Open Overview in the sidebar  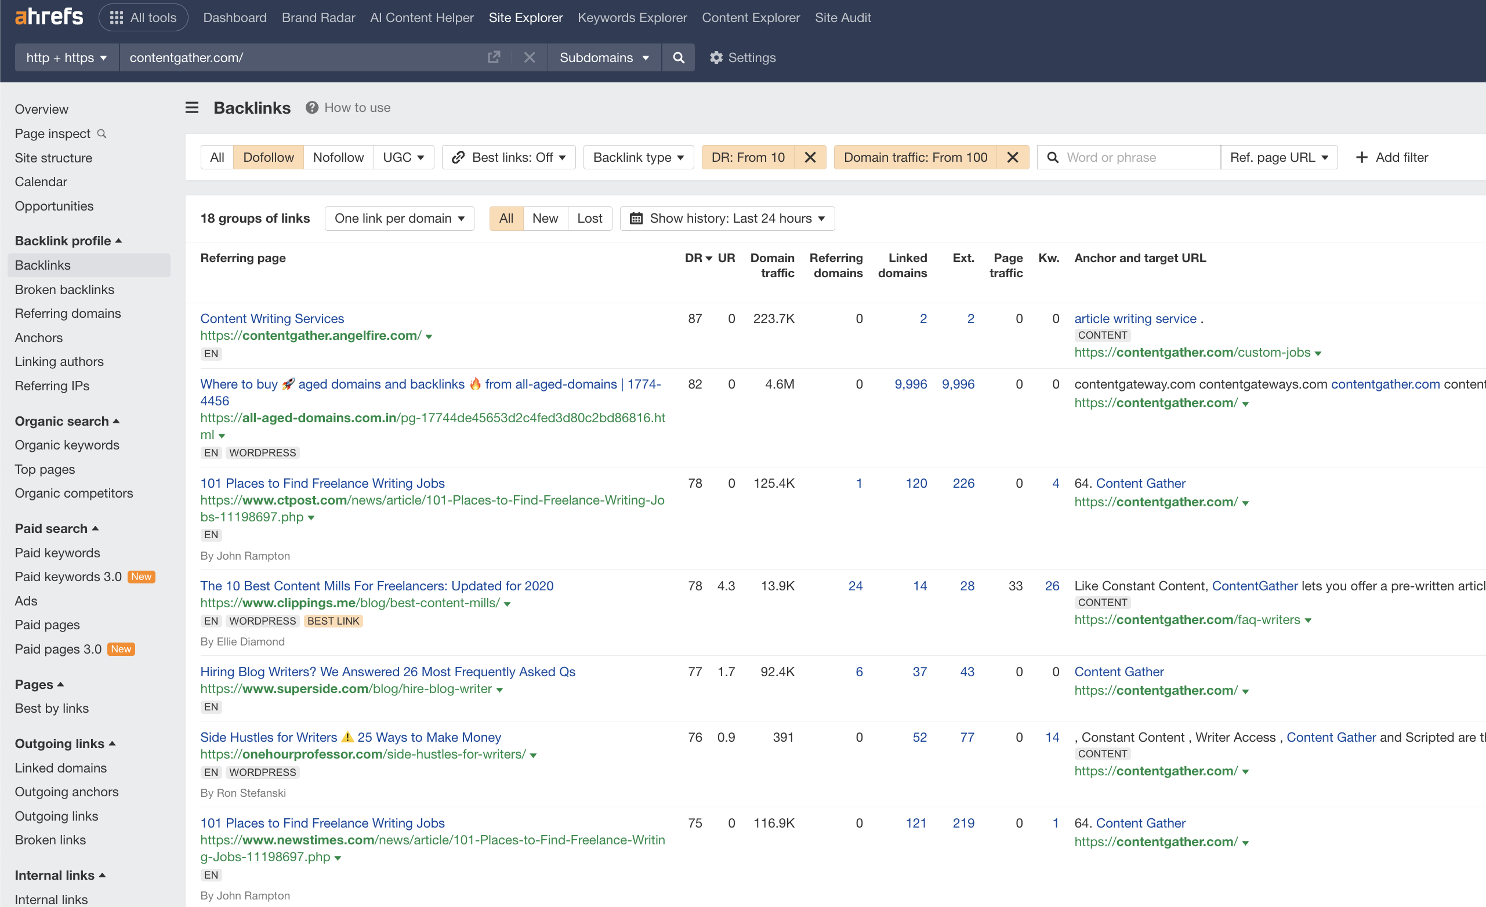pos(42,109)
